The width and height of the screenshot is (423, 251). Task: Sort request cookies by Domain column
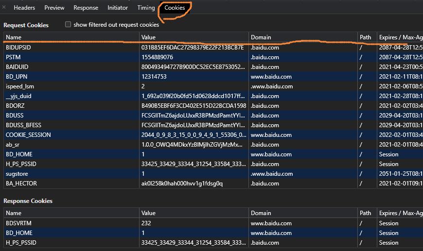[x=261, y=37]
